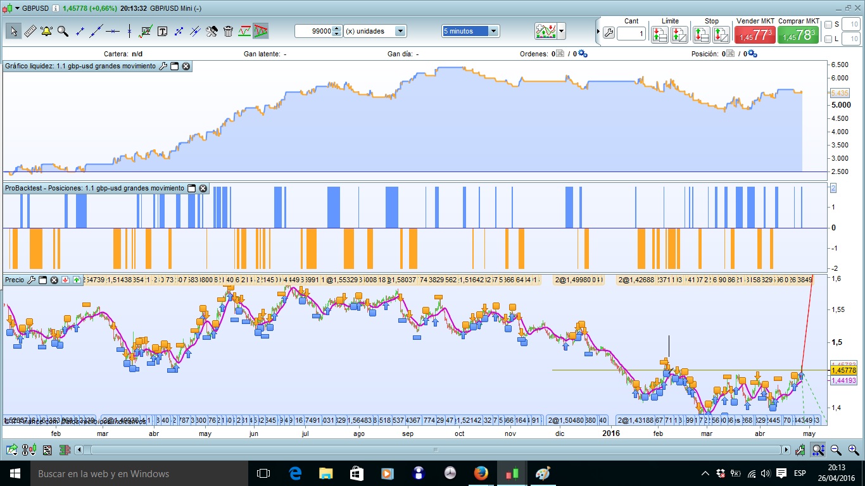This screenshot has height=486, width=865.
Task: Open the backtest checklist chart tool
Action: tap(146, 31)
